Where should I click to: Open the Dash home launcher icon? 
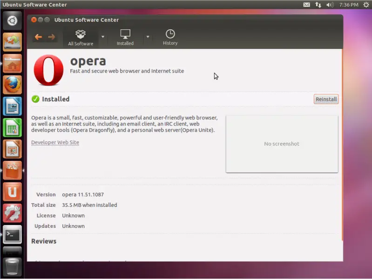click(12, 20)
